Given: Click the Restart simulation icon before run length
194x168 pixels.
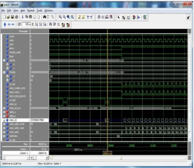Looking at the screenshot, I should click(19, 24).
